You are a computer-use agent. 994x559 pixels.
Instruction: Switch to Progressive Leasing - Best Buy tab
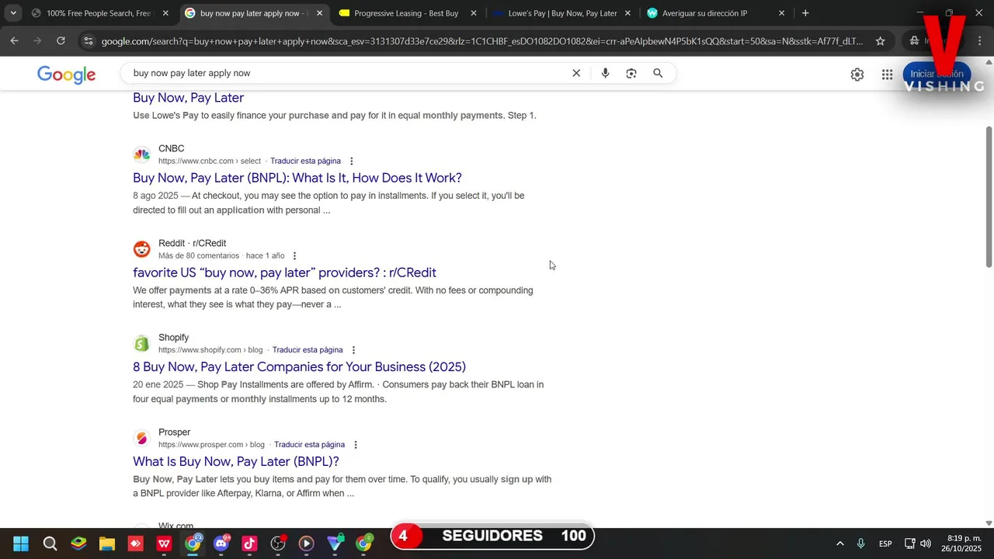click(406, 13)
